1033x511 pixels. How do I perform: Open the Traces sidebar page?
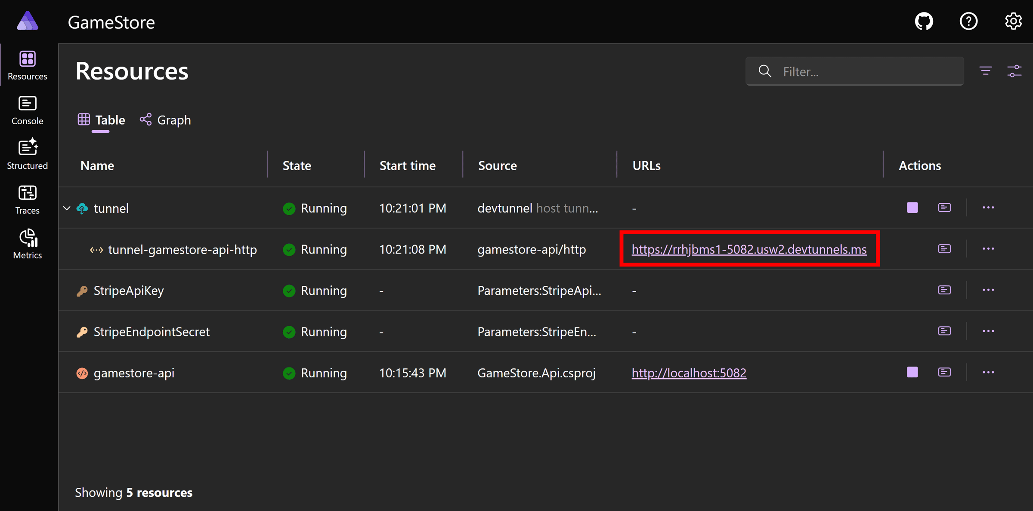tap(27, 199)
